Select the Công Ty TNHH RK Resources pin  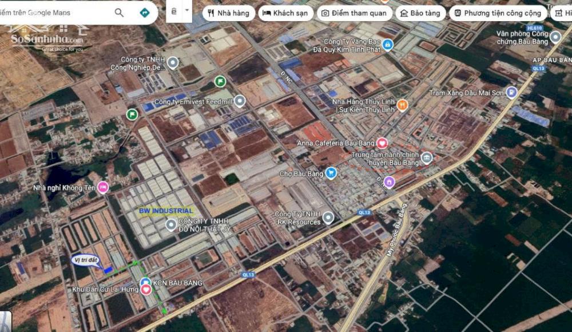(328, 218)
